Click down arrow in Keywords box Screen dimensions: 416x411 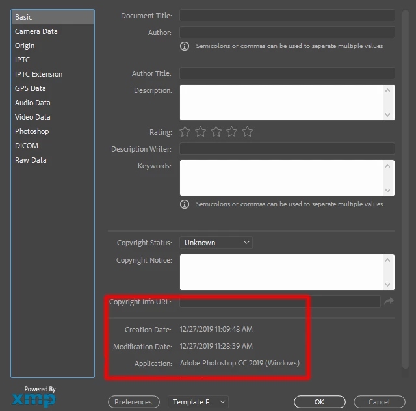tap(387, 190)
